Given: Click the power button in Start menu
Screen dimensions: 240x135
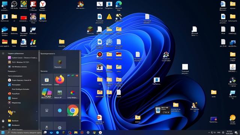Looking at the screenshot, I should point(3,127).
